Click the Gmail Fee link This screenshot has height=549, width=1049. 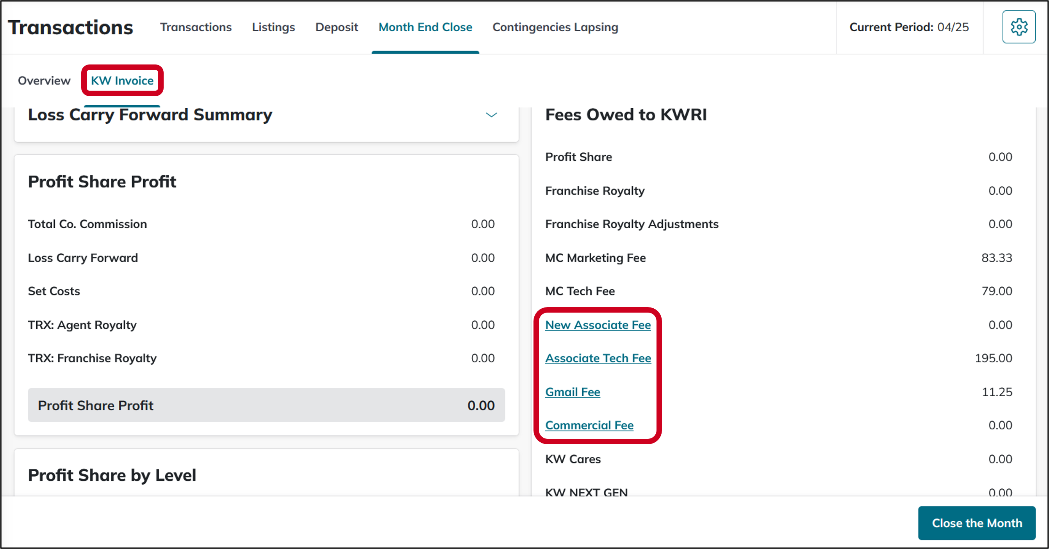[573, 392]
